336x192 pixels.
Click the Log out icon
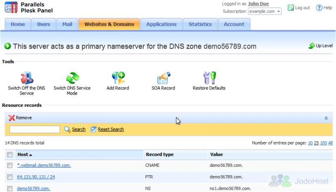(x=291, y=8)
